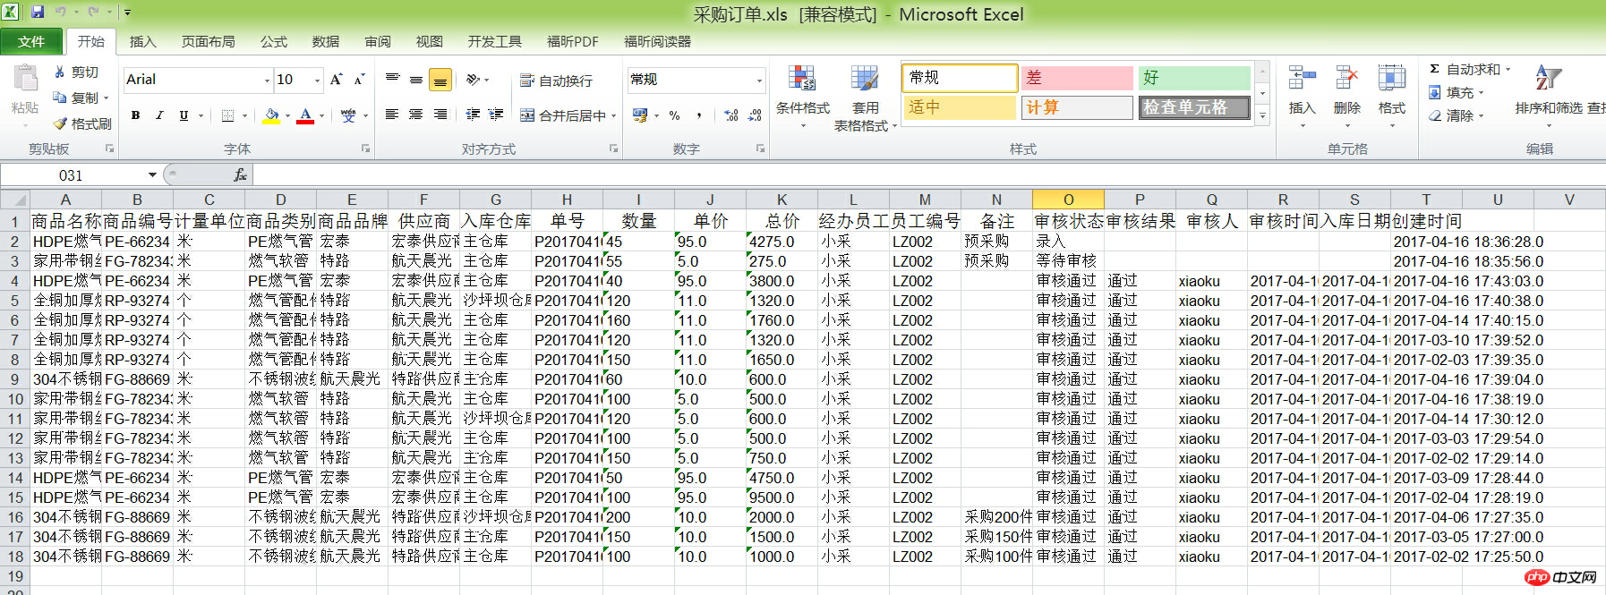Toggle top vertical alignment
1606x595 pixels.
(392, 80)
